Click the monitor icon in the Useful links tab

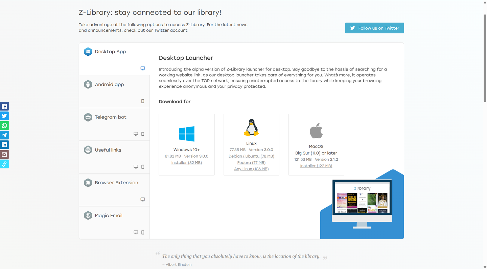[136, 167]
